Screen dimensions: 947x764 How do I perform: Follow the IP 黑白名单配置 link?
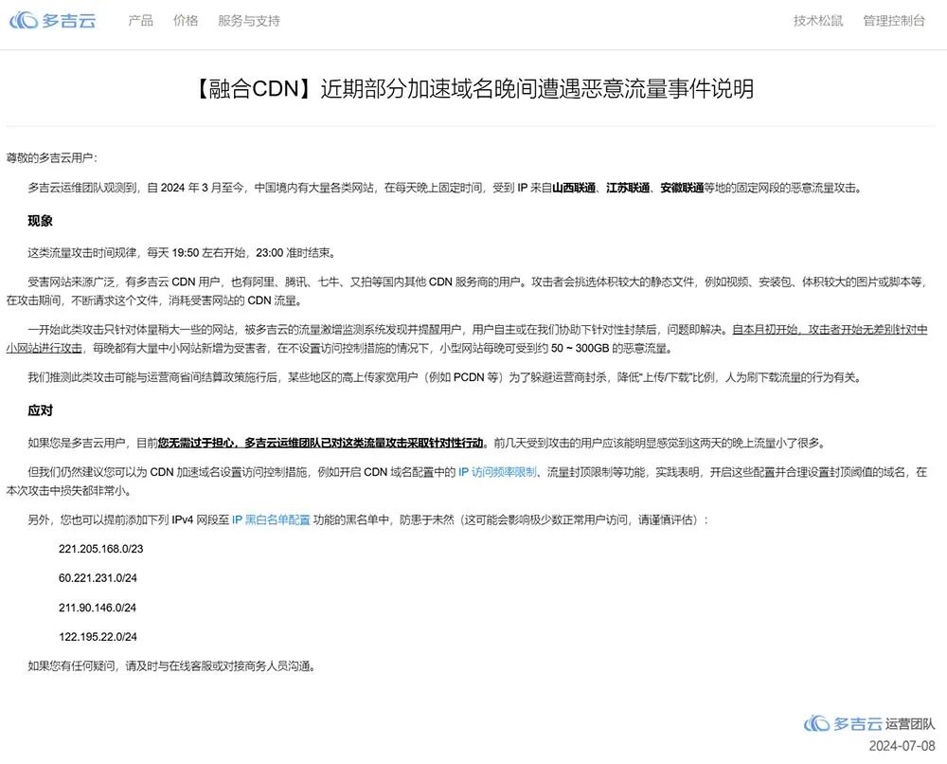(271, 519)
